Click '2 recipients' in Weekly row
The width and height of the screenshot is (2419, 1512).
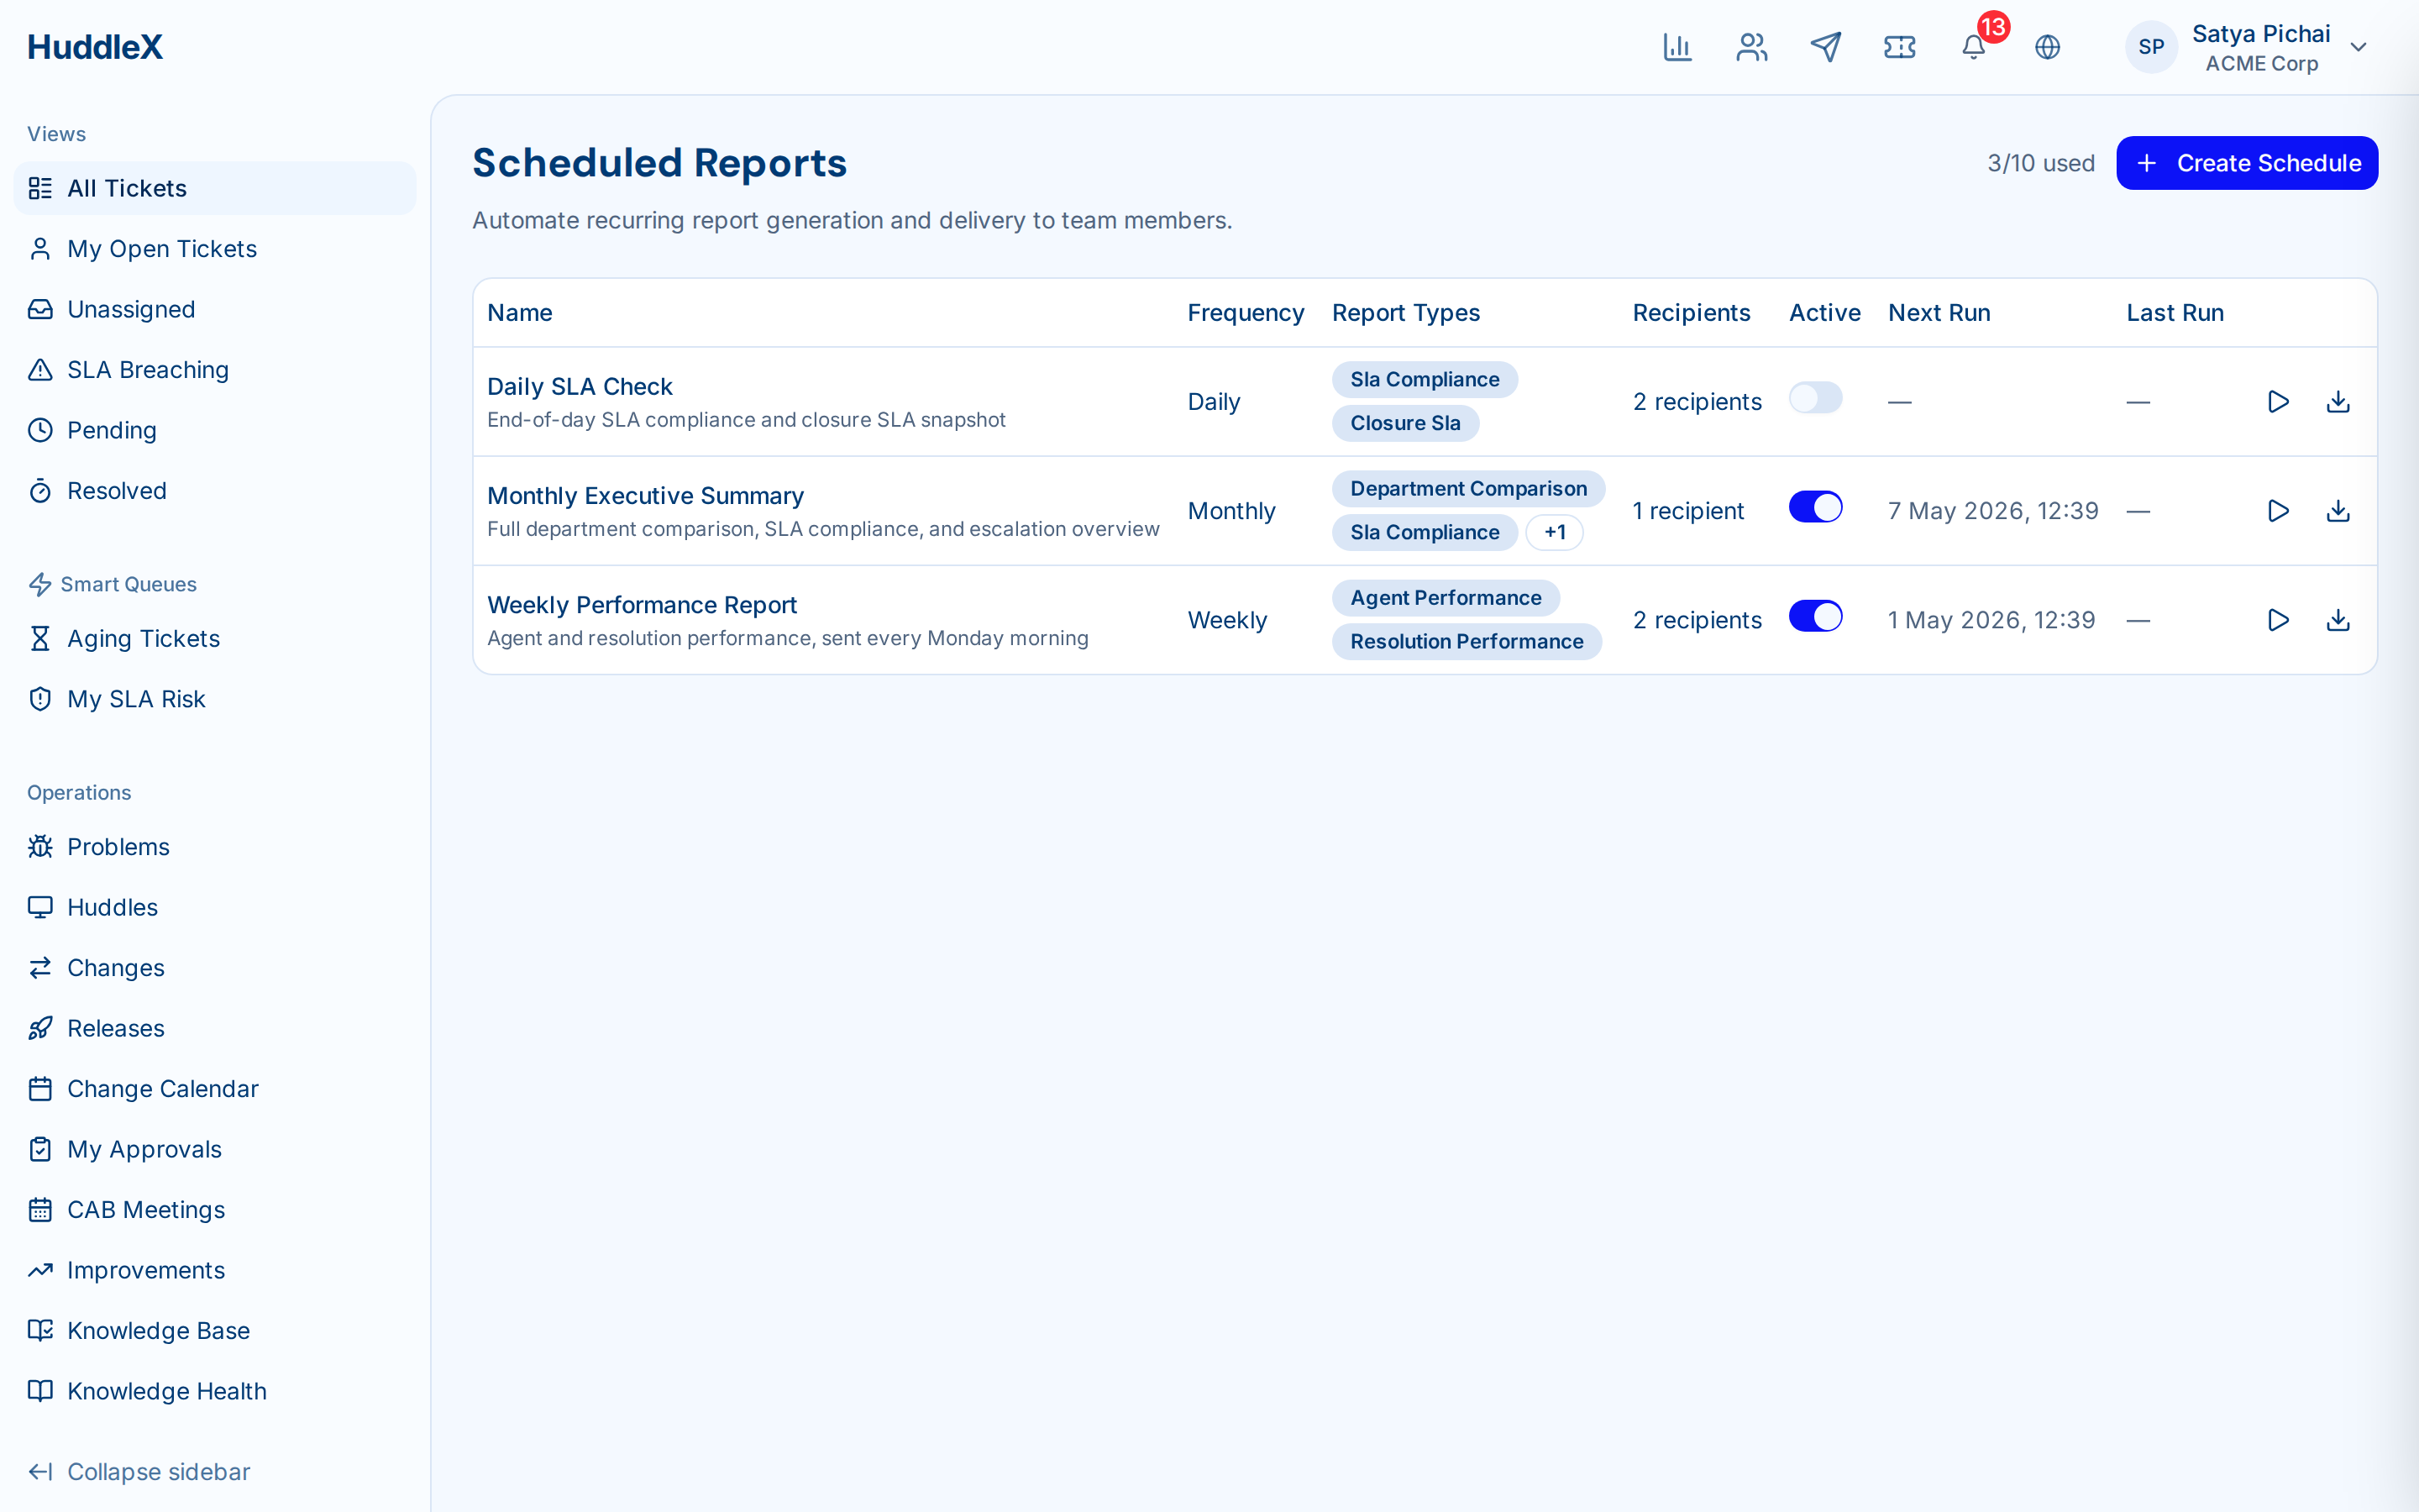(x=1697, y=620)
